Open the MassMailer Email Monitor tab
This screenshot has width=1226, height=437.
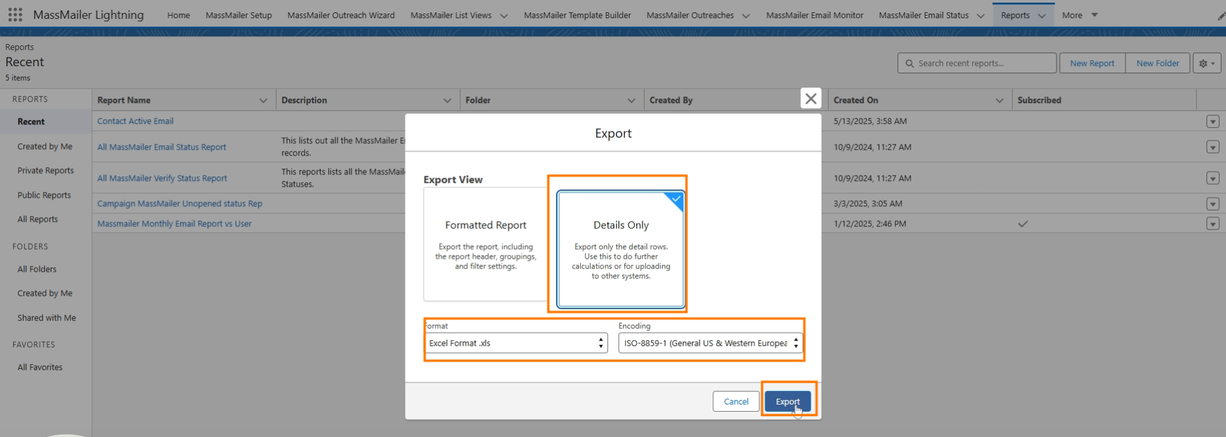coord(815,15)
